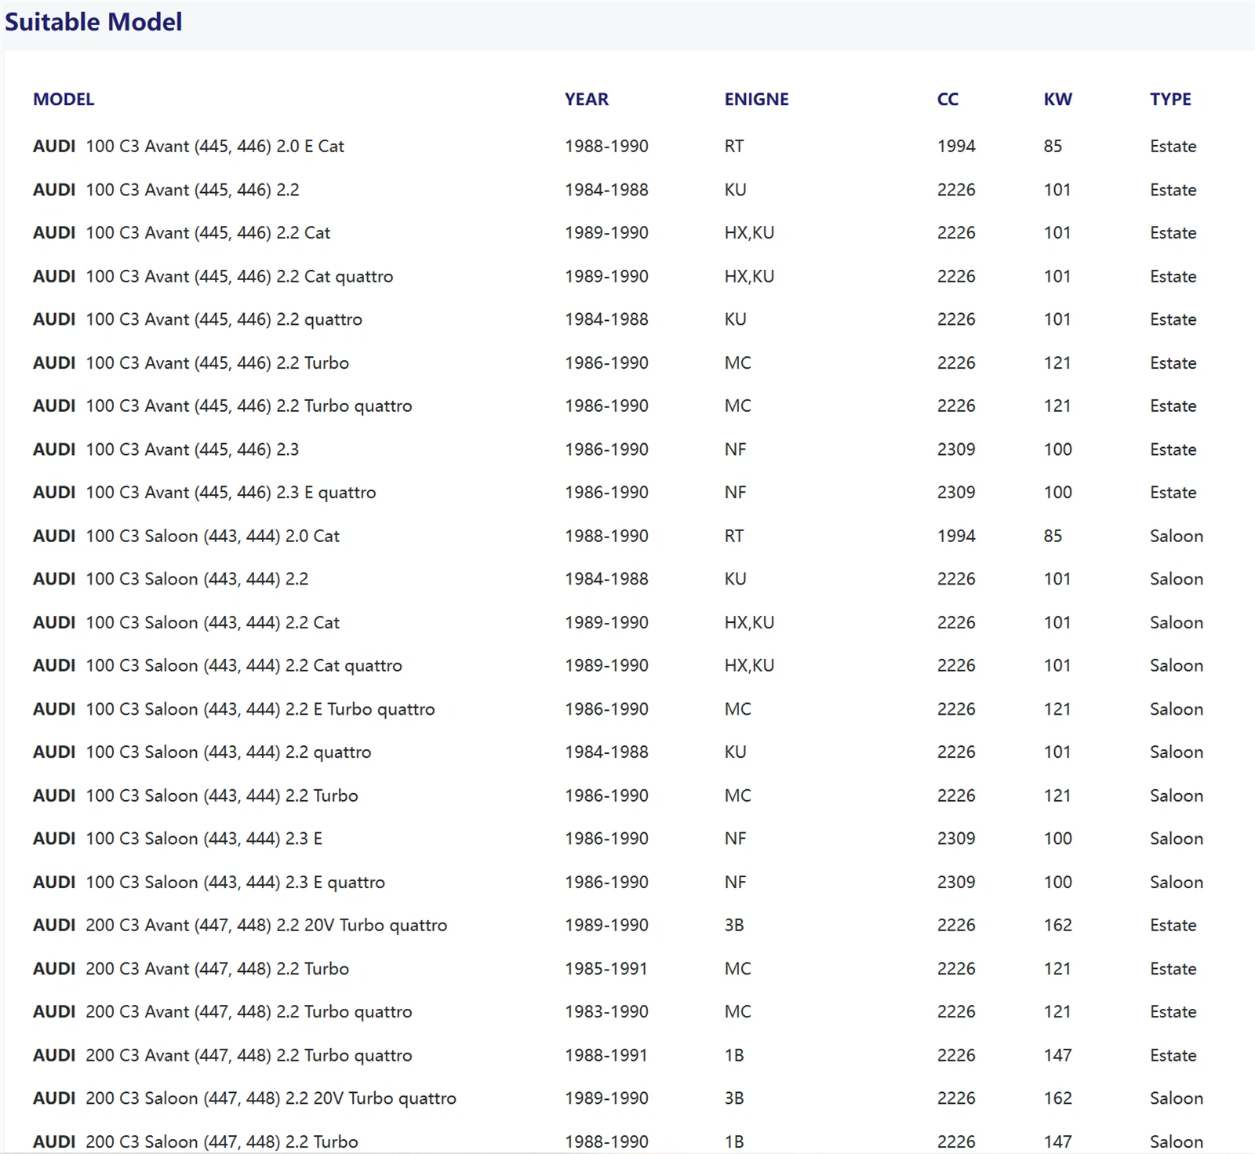The width and height of the screenshot is (1255, 1154).
Task: Select model 100 C3 Saloon 2.3 E quattro
Action: click(x=209, y=882)
